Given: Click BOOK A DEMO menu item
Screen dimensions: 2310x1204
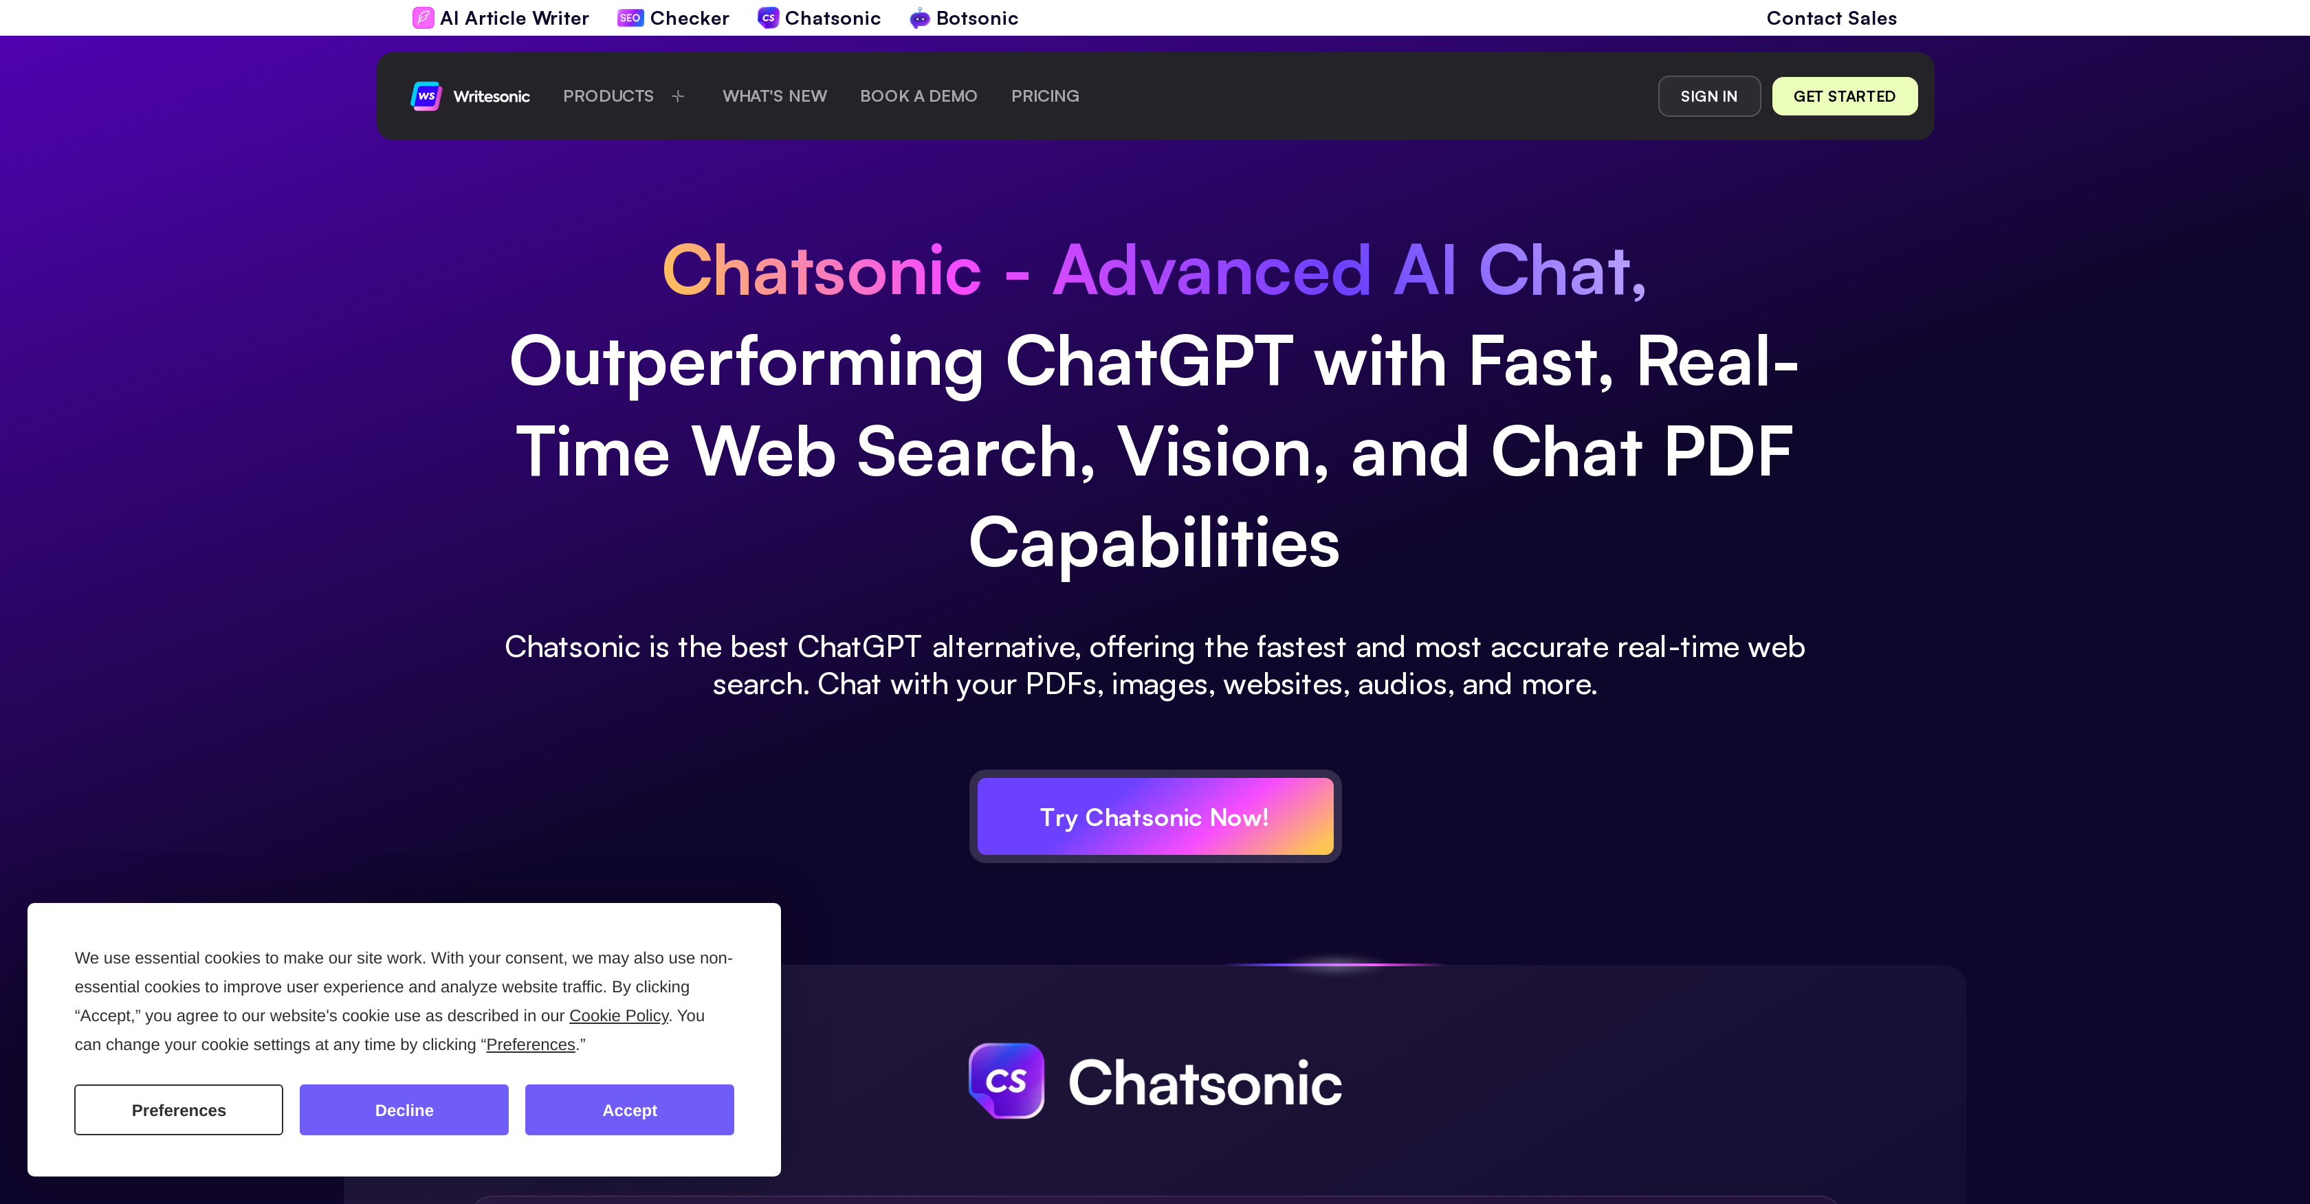Looking at the screenshot, I should point(918,95).
